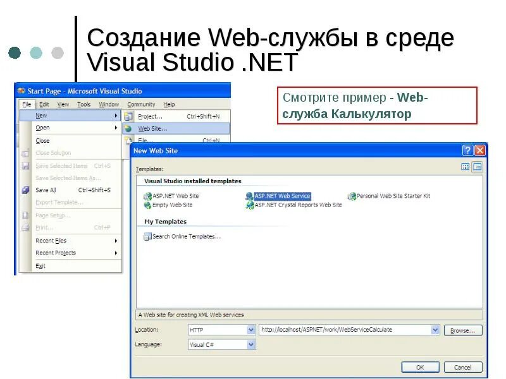Select Web Site... in New submenu
The height and width of the screenshot is (379, 506).
[x=176, y=129]
